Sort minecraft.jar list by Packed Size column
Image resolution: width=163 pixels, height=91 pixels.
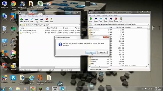click(x=120, y=27)
